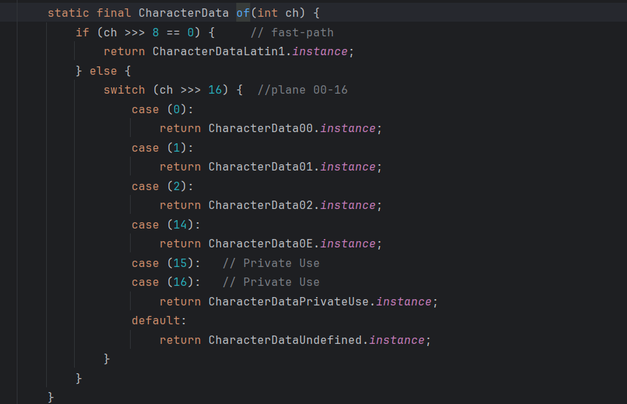Click 'CharacterDataLatin1' in the return statement
This screenshot has width=627, height=404.
[219, 52]
